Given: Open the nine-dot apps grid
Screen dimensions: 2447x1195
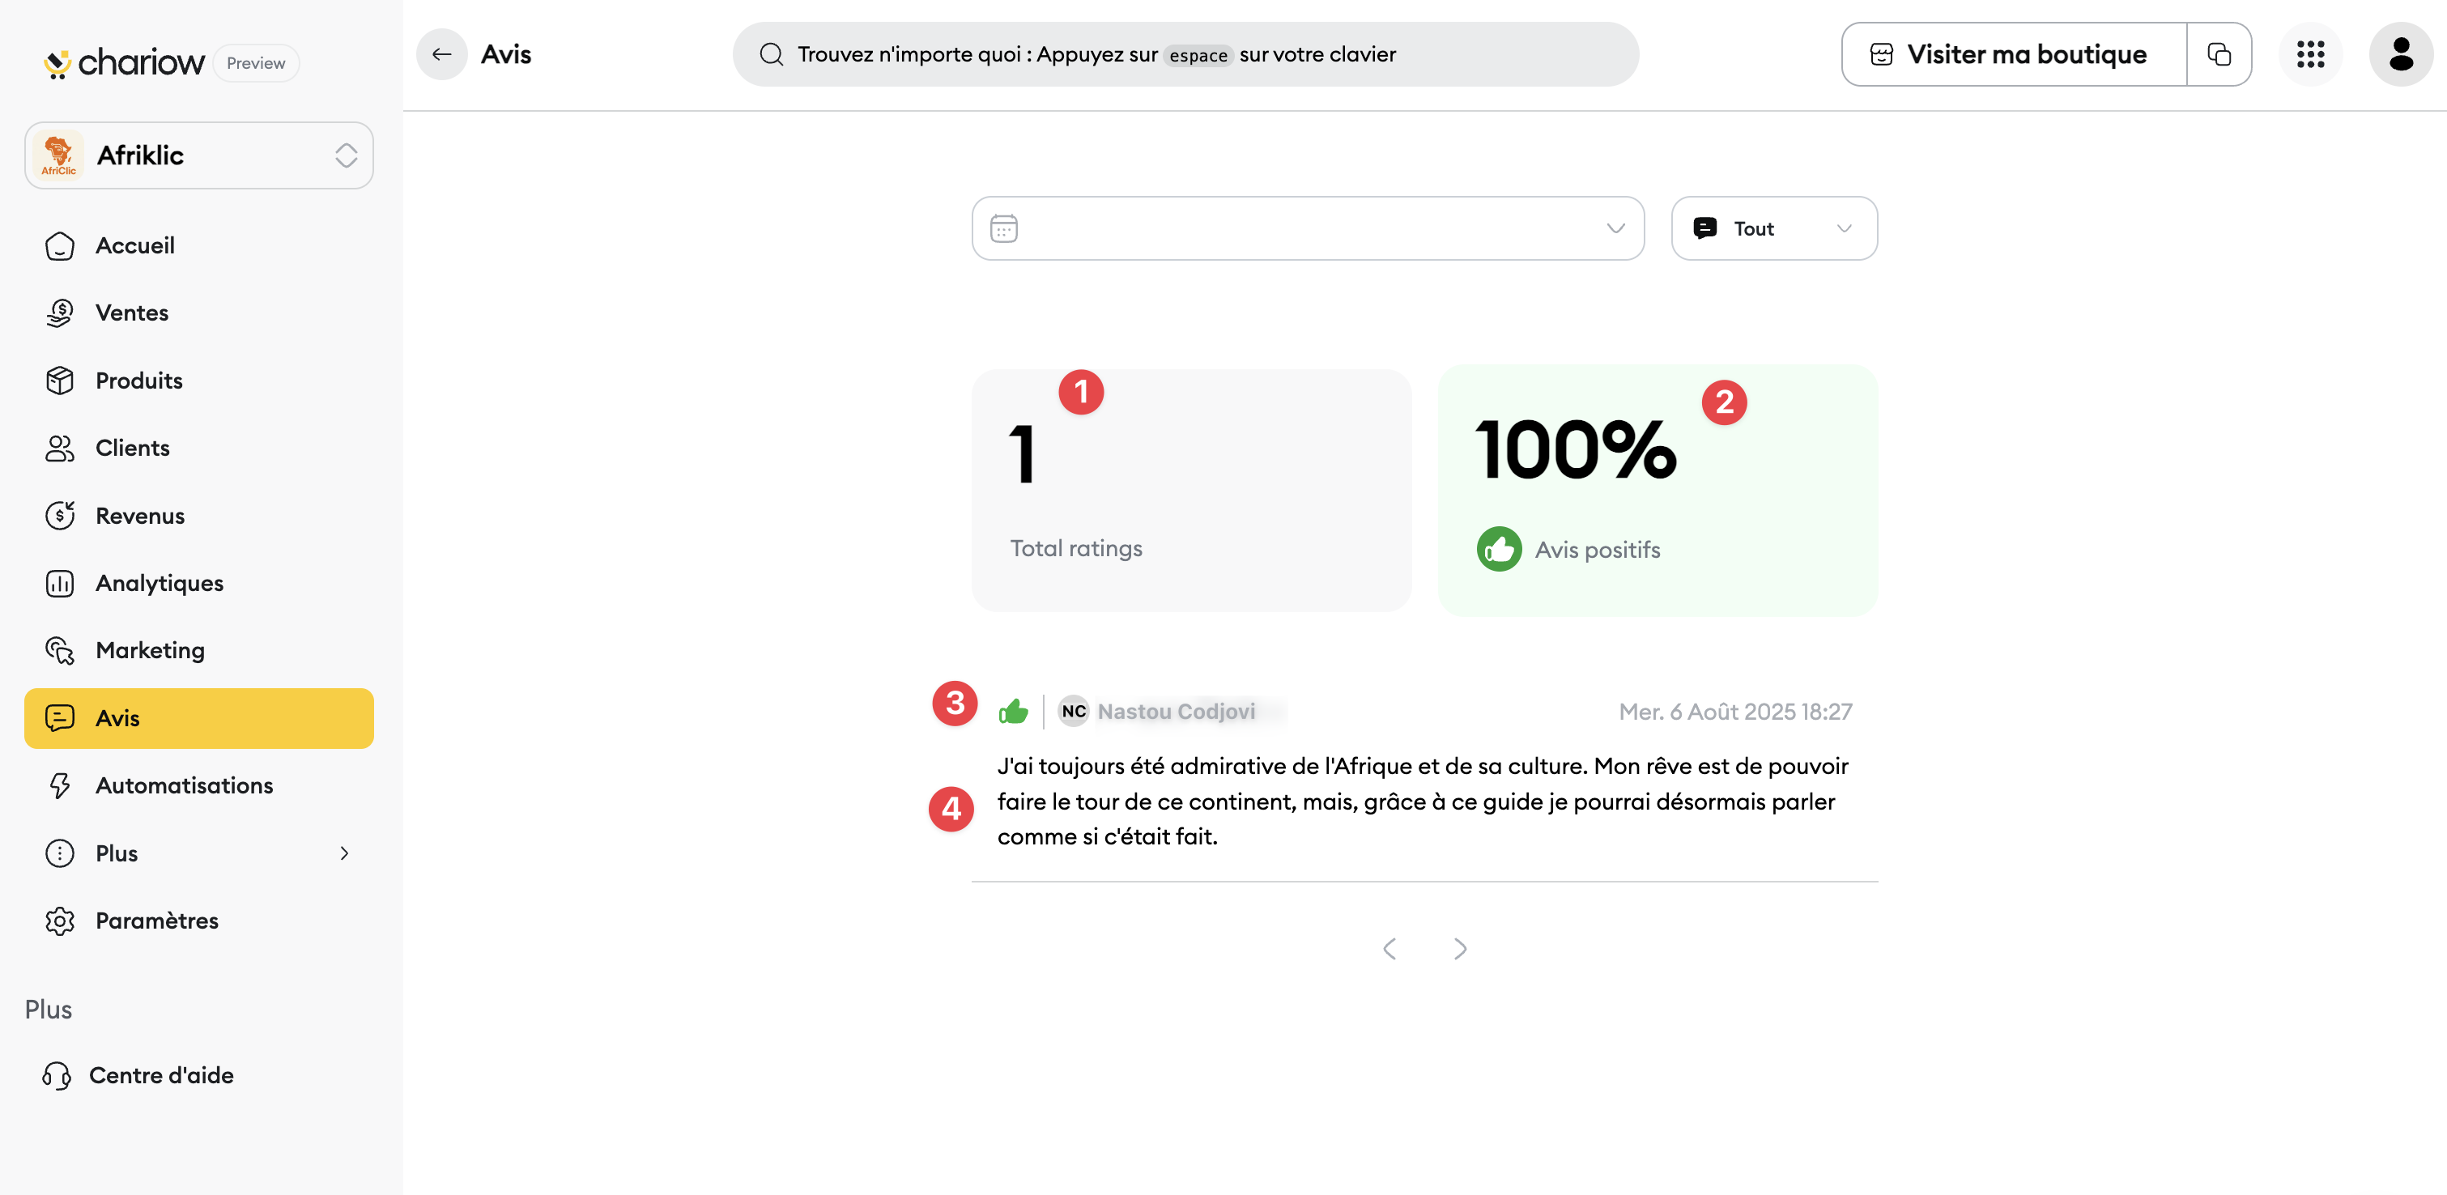Looking at the screenshot, I should [2310, 54].
